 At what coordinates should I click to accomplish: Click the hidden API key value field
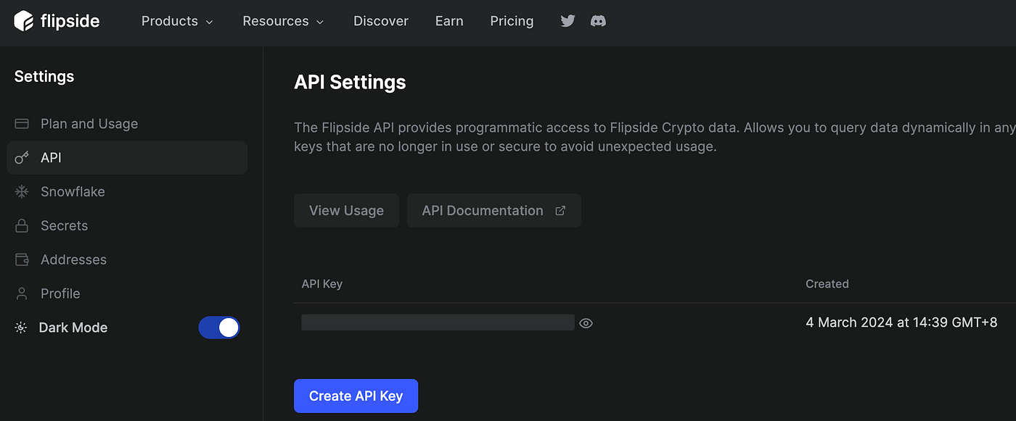pos(438,322)
